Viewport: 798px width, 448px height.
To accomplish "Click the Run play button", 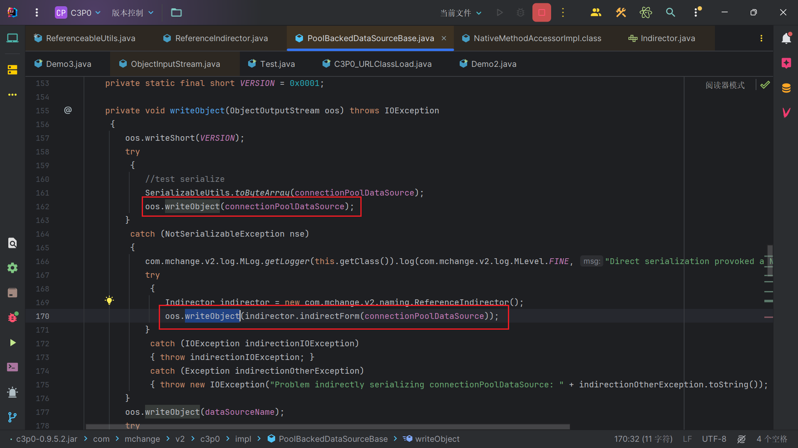I will click(x=500, y=12).
